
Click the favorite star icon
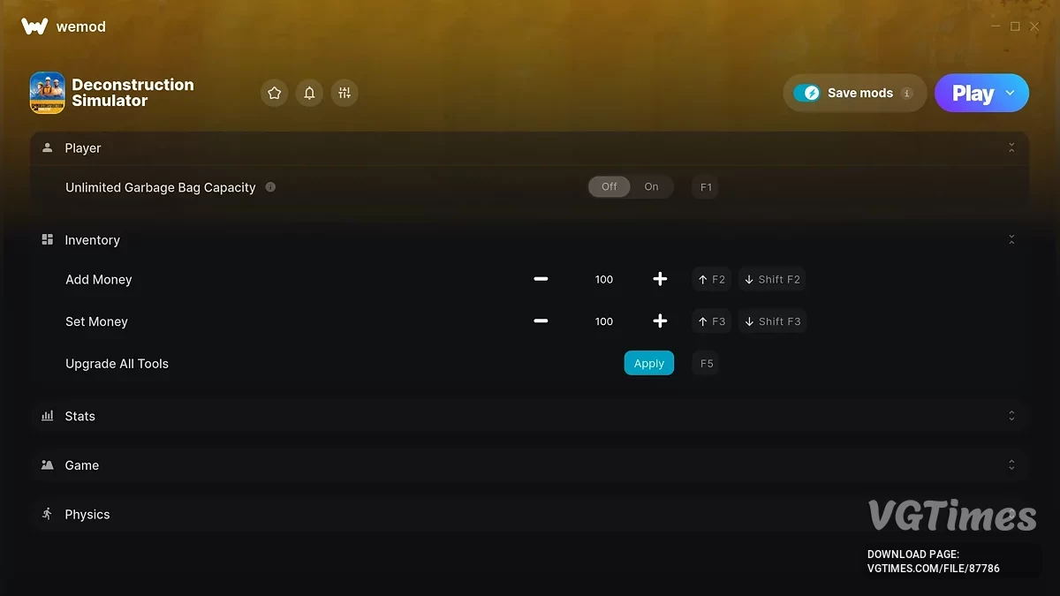275,93
